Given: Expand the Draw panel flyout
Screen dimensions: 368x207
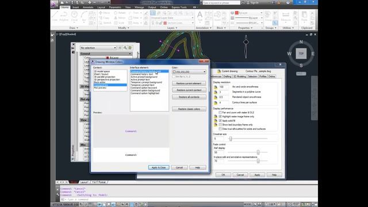Looking at the screenshot, I should (x=74, y=28).
